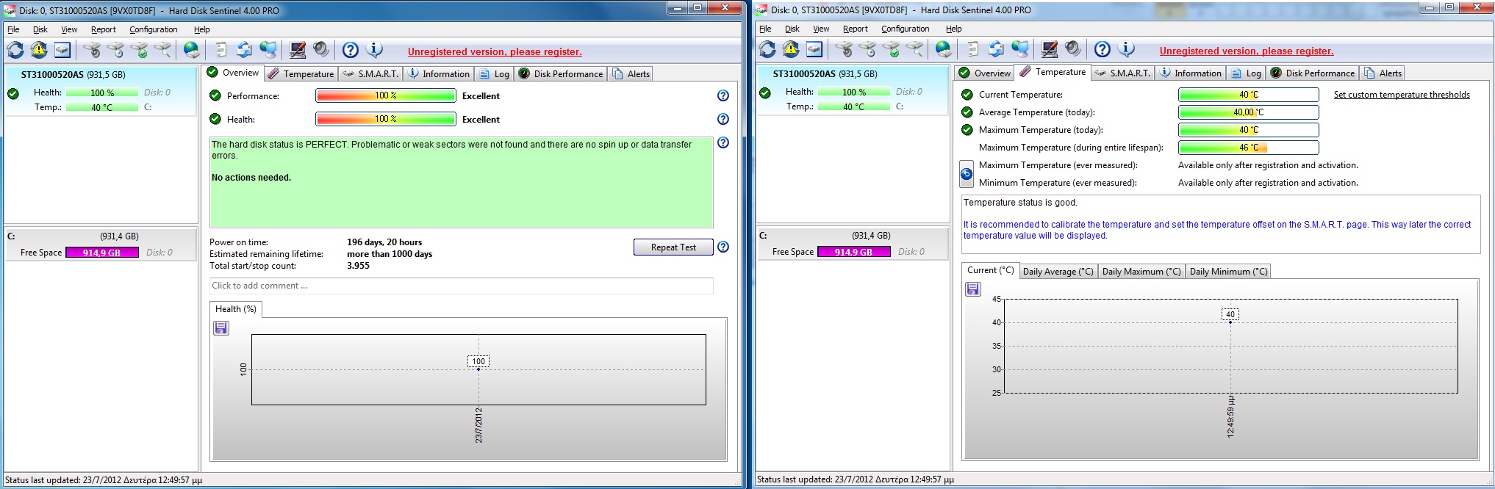Viewport: 1495px width, 489px height.
Task: Click disk-with-magnifier icon in Overview window
Action: pyautogui.click(x=162, y=50)
